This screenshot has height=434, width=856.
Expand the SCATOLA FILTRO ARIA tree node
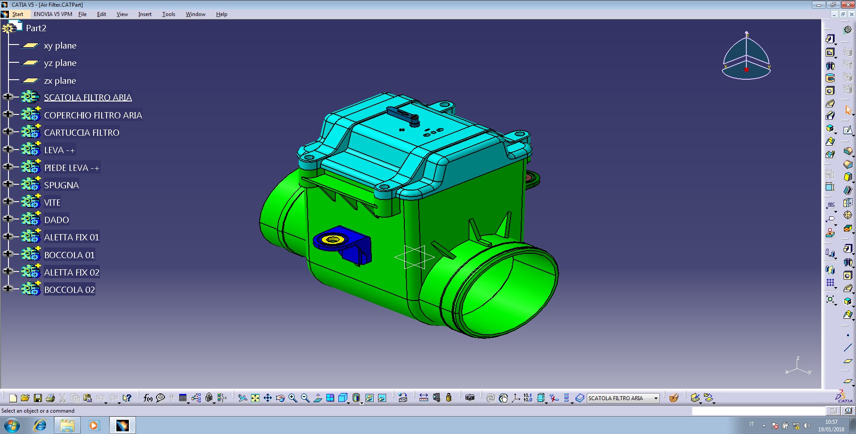(x=7, y=97)
